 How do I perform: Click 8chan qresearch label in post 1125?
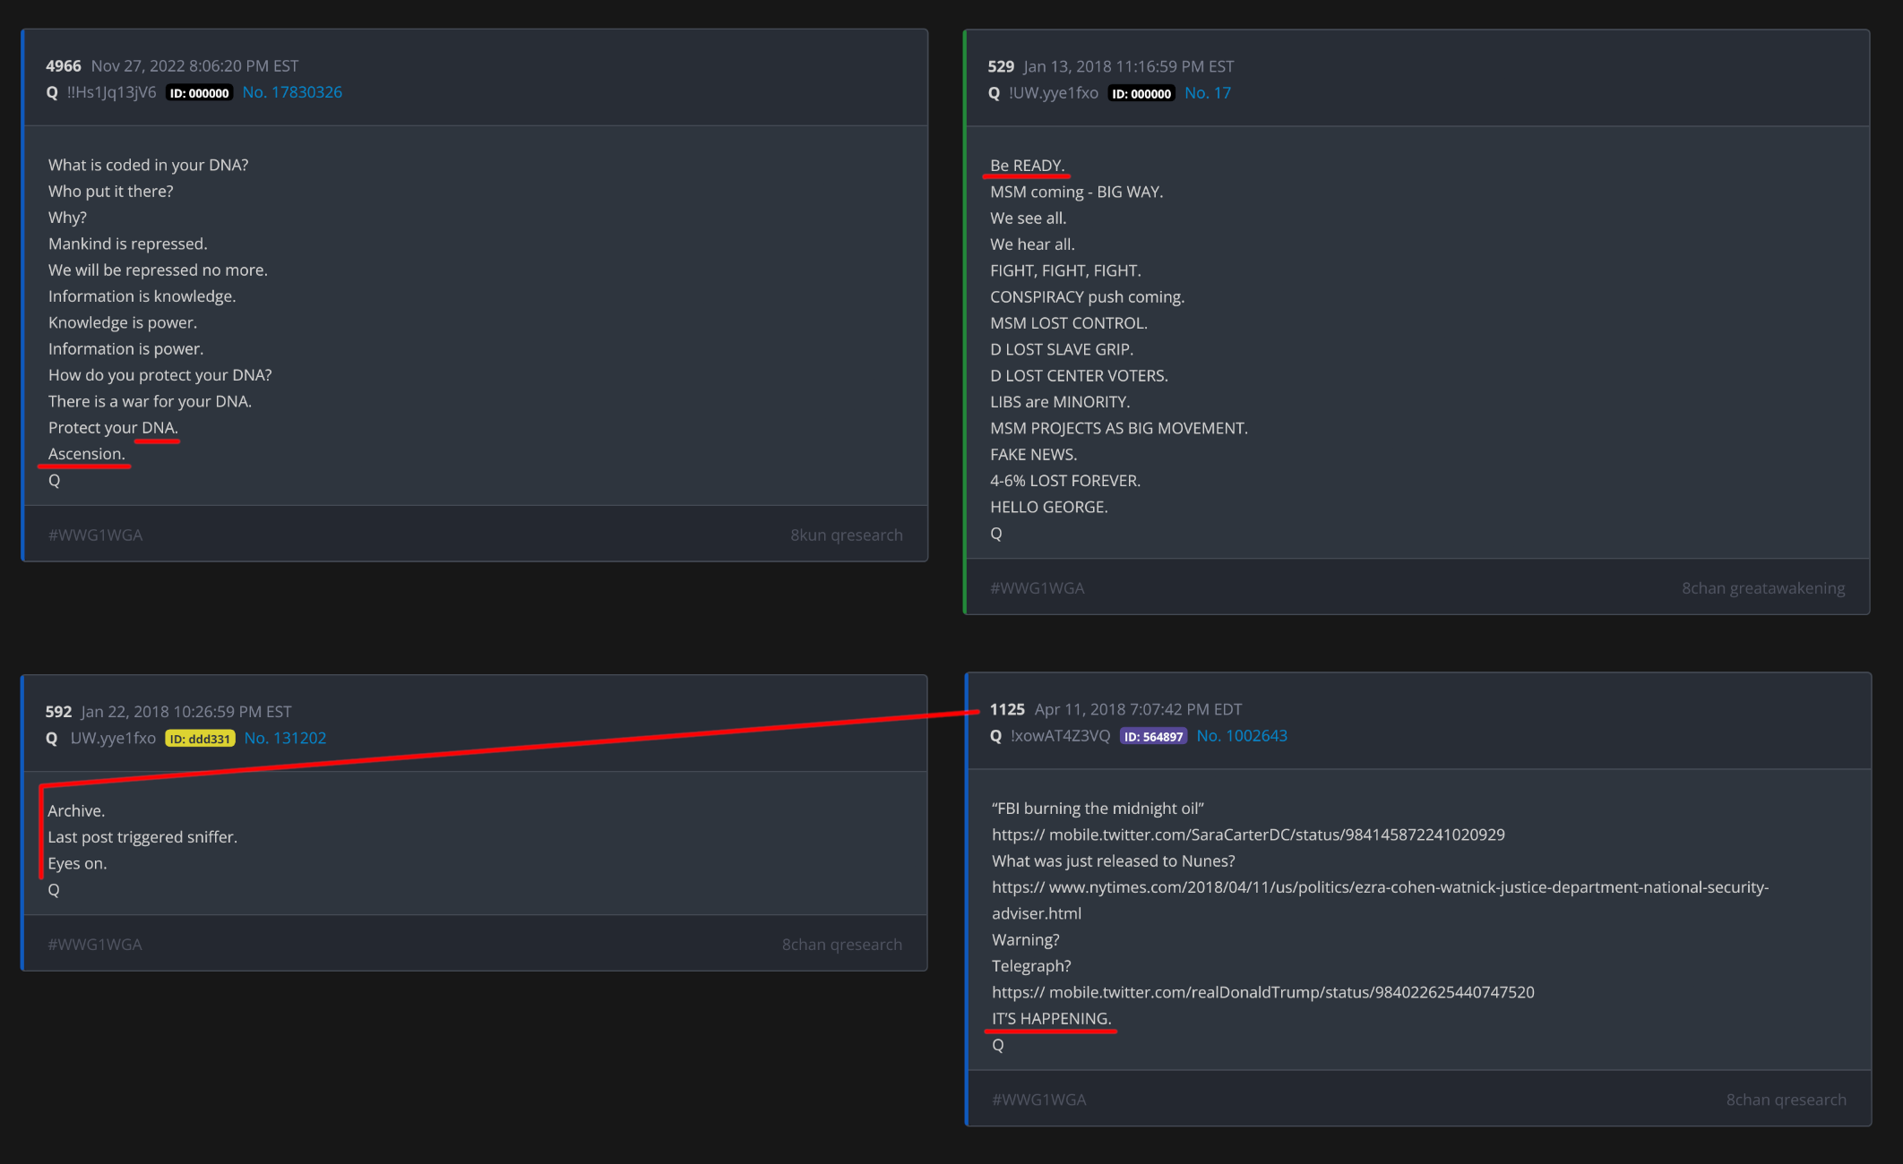[x=1787, y=1100]
